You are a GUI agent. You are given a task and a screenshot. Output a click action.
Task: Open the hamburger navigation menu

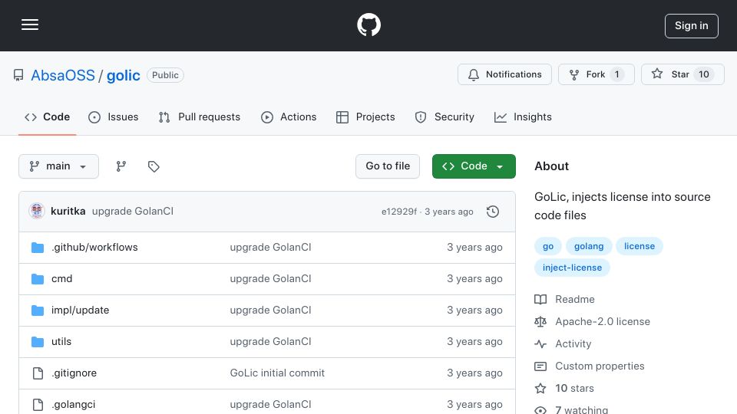(x=30, y=25)
